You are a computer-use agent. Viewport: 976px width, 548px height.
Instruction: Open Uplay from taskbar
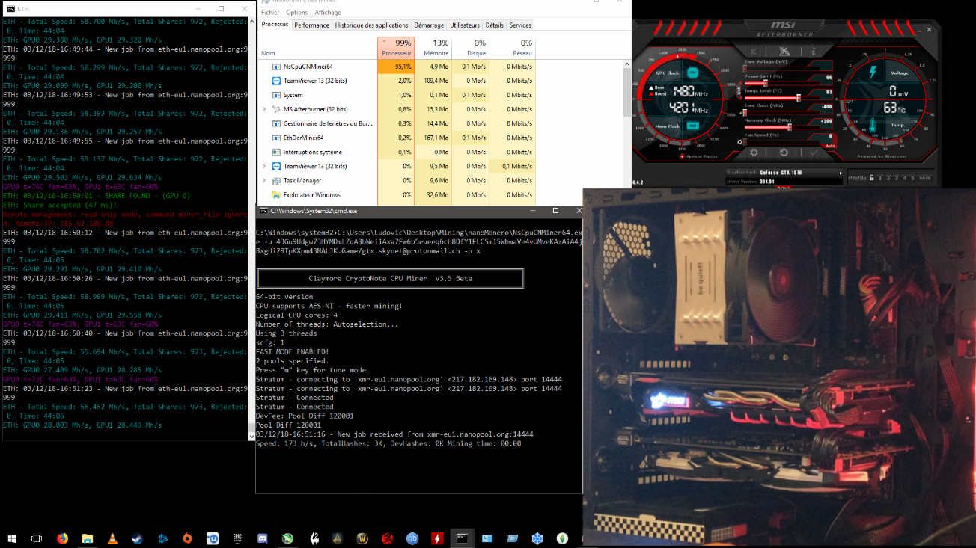click(213, 538)
